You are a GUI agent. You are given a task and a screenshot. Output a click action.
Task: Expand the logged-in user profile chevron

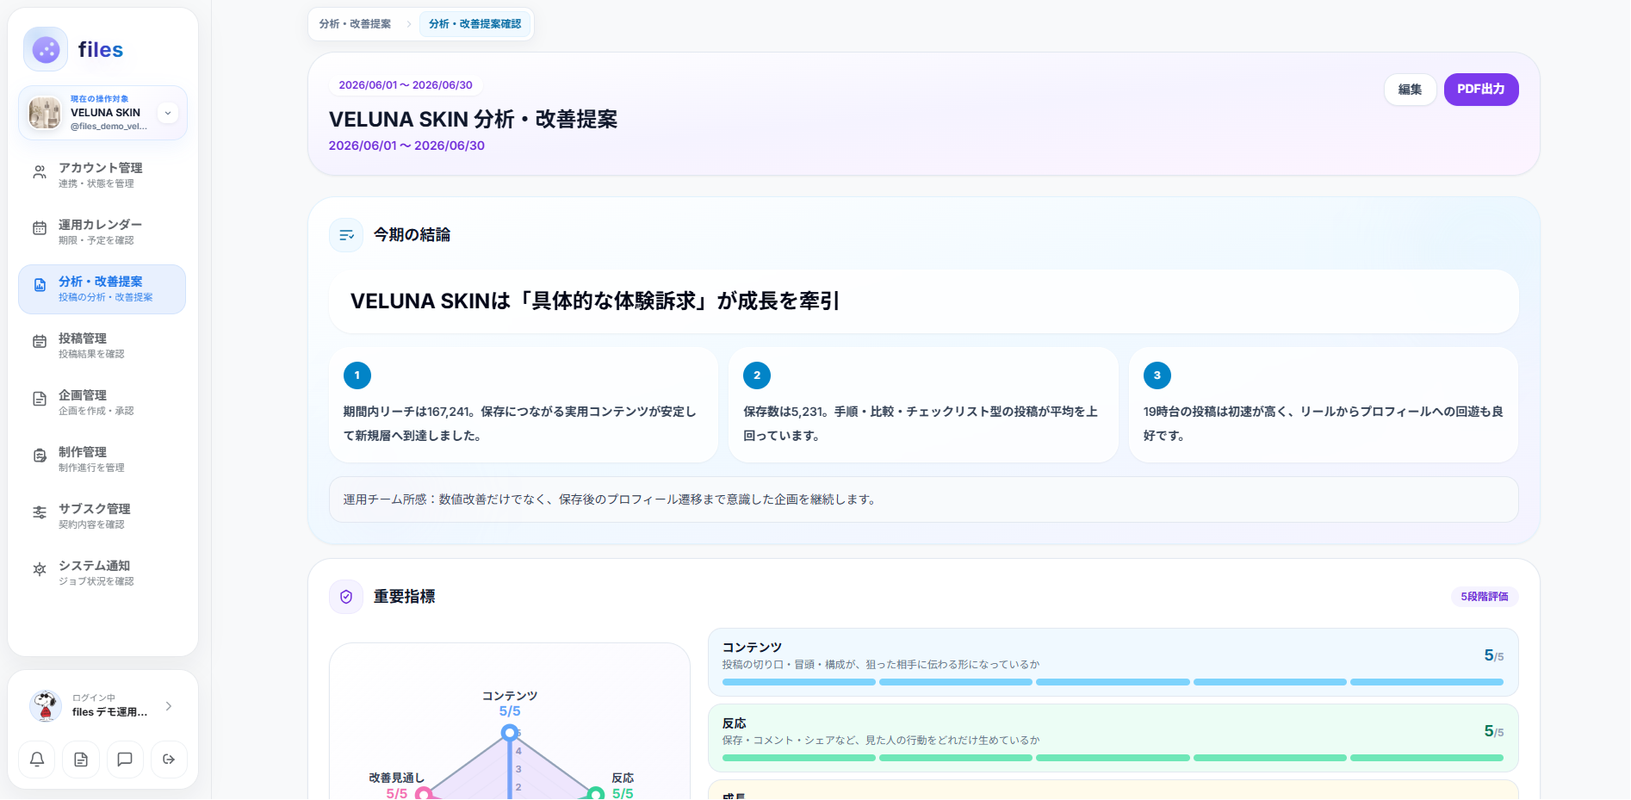169,706
